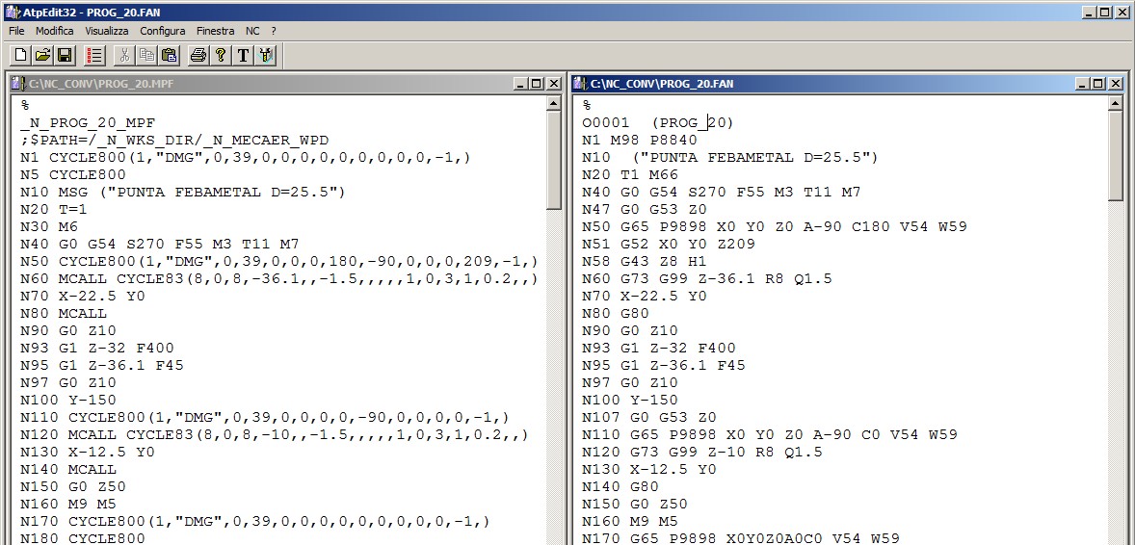The image size is (1135, 545).
Task: Open the Configura menu
Action: pyautogui.click(x=163, y=31)
